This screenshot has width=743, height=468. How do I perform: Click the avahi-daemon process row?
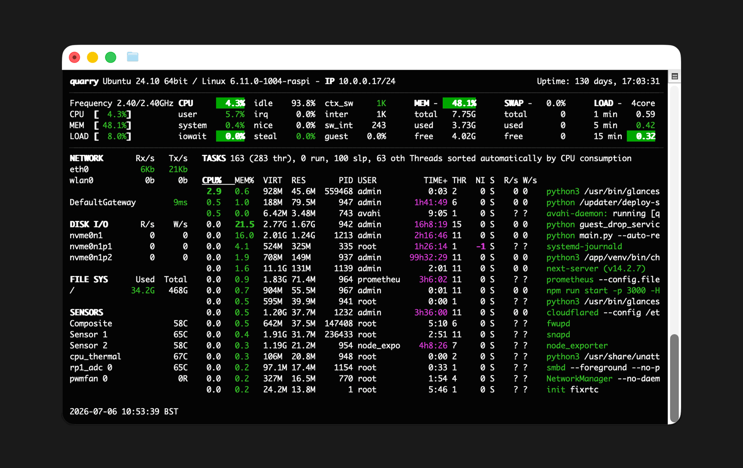(x=431, y=214)
